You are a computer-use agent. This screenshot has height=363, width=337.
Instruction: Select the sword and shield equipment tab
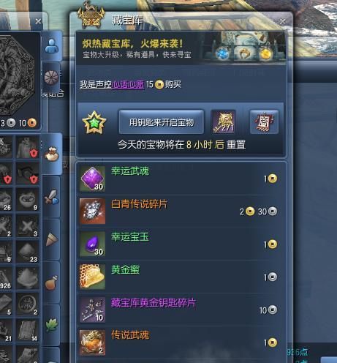[52, 197]
